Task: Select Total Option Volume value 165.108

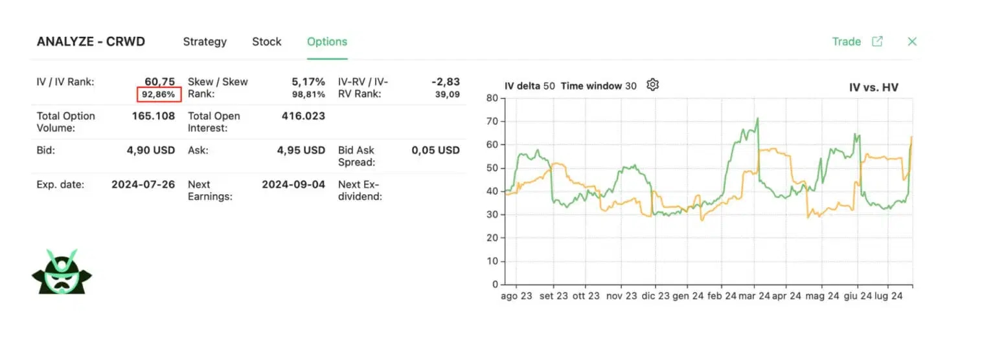Action: pos(153,116)
